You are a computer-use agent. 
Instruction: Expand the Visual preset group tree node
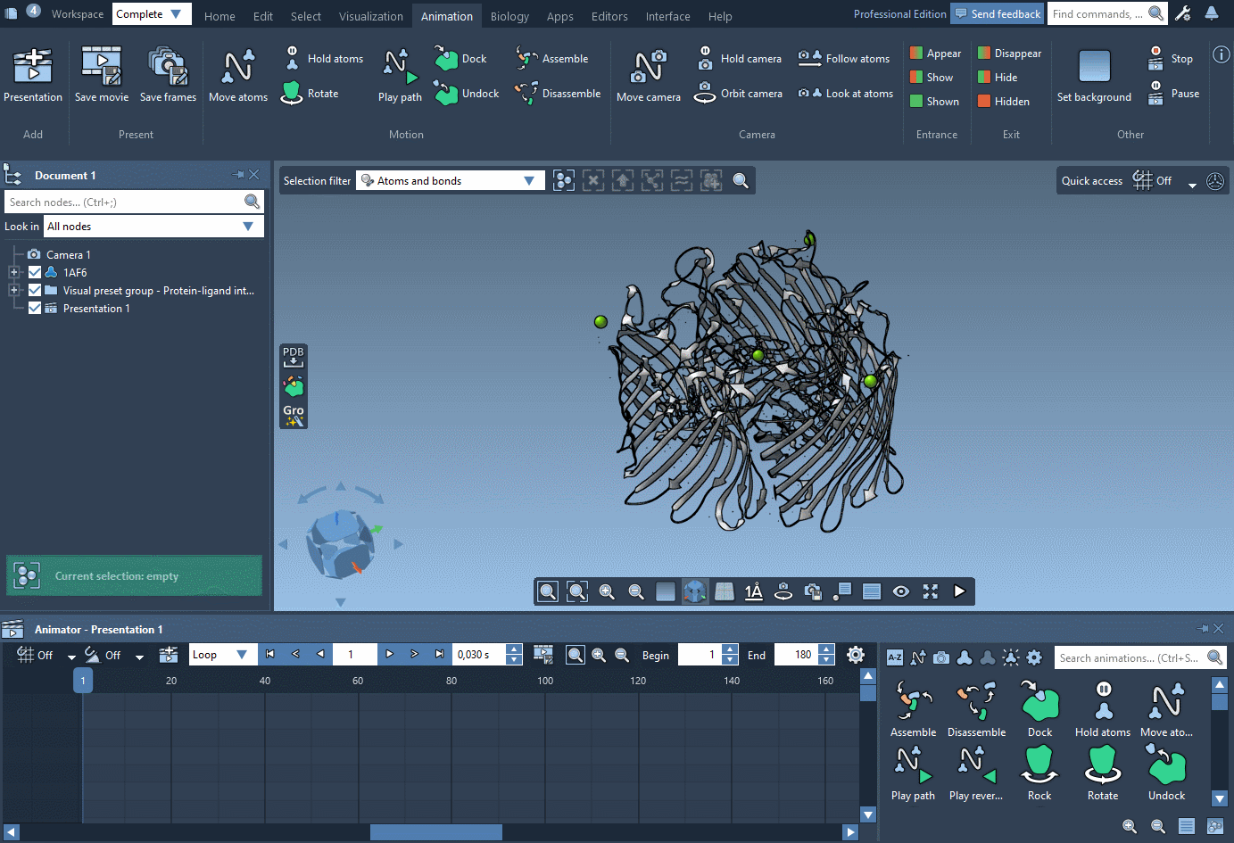coord(12,290)
